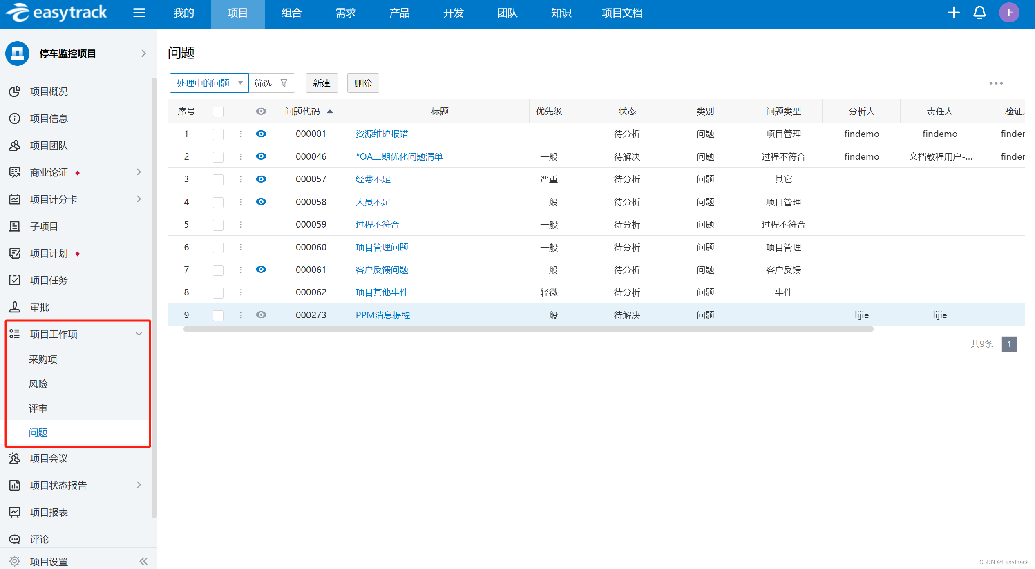Select checkbox on row 9 issue
This screenshot has width=1035, height=569.
[x=218, y=315]
